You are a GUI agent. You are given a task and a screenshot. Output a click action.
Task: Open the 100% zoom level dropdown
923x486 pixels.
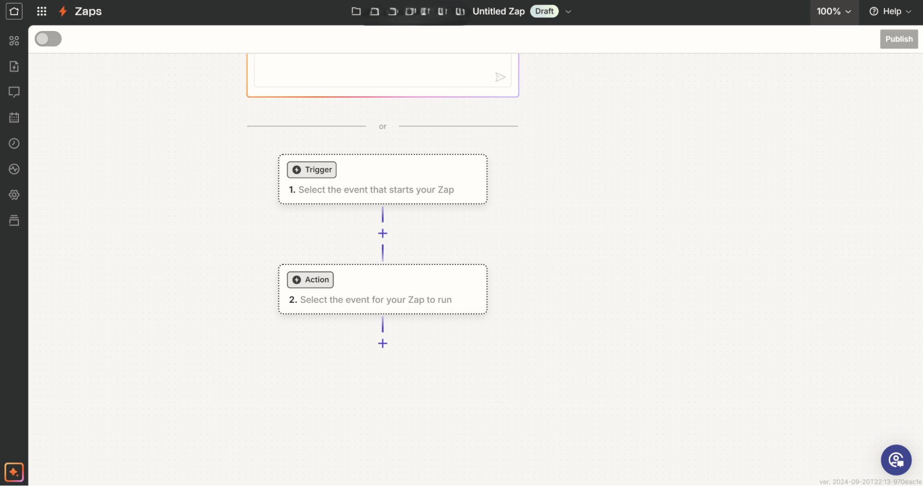click(x=834, y=11)
